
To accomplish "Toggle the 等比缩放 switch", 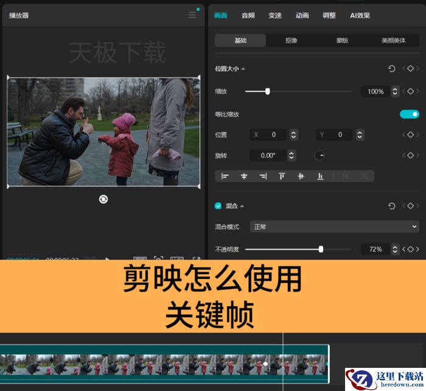I will point(410,114).
